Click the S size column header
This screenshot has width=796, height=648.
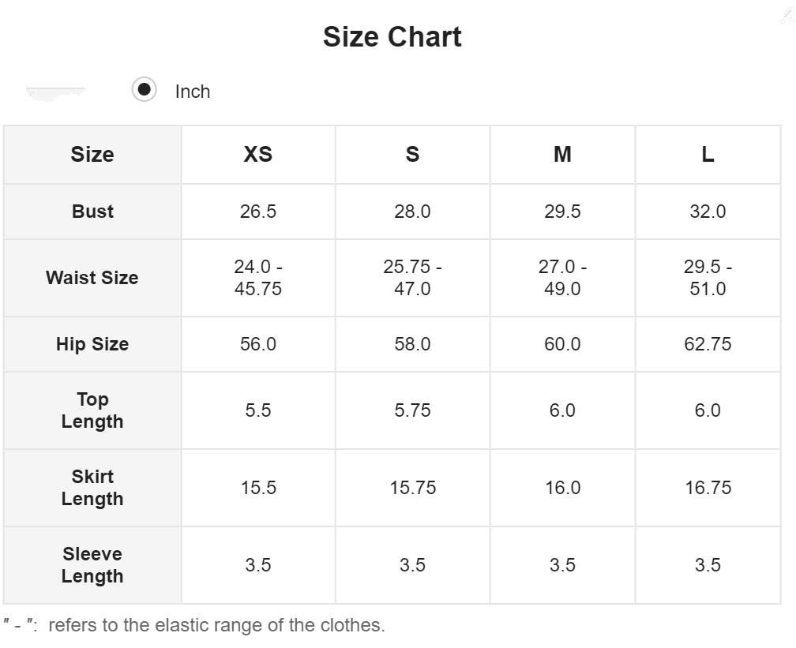click(x=412, y=155)
